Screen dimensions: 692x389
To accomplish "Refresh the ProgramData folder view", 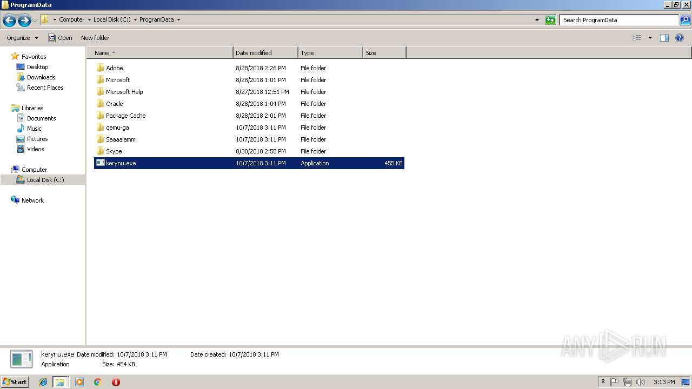I will coord(550,20).
